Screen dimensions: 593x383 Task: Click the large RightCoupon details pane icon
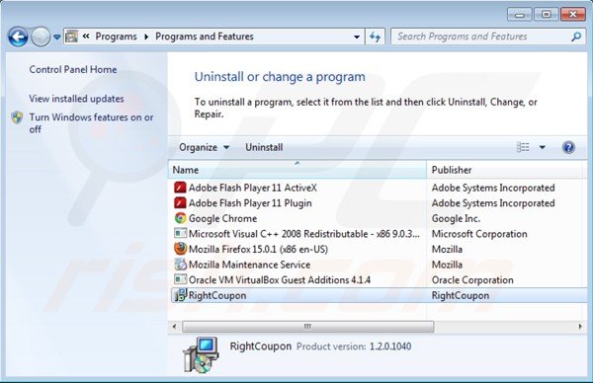tap(201, 354)
